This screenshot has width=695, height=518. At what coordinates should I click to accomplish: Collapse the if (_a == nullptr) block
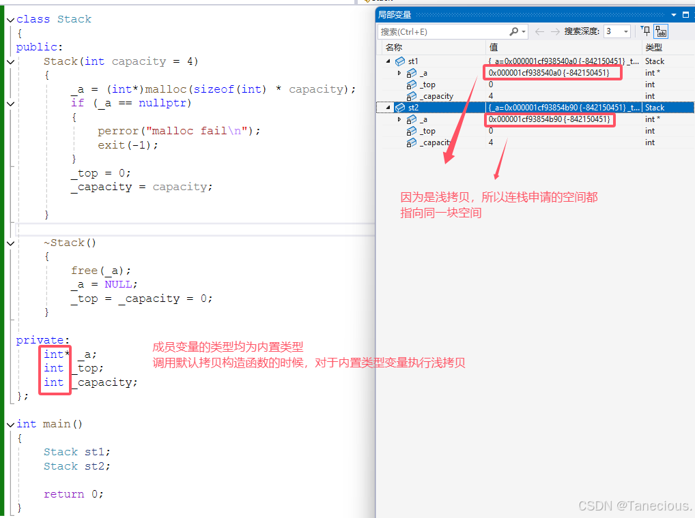click(x=11, y=104)
